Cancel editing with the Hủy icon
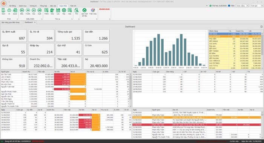 pos(64,11)
